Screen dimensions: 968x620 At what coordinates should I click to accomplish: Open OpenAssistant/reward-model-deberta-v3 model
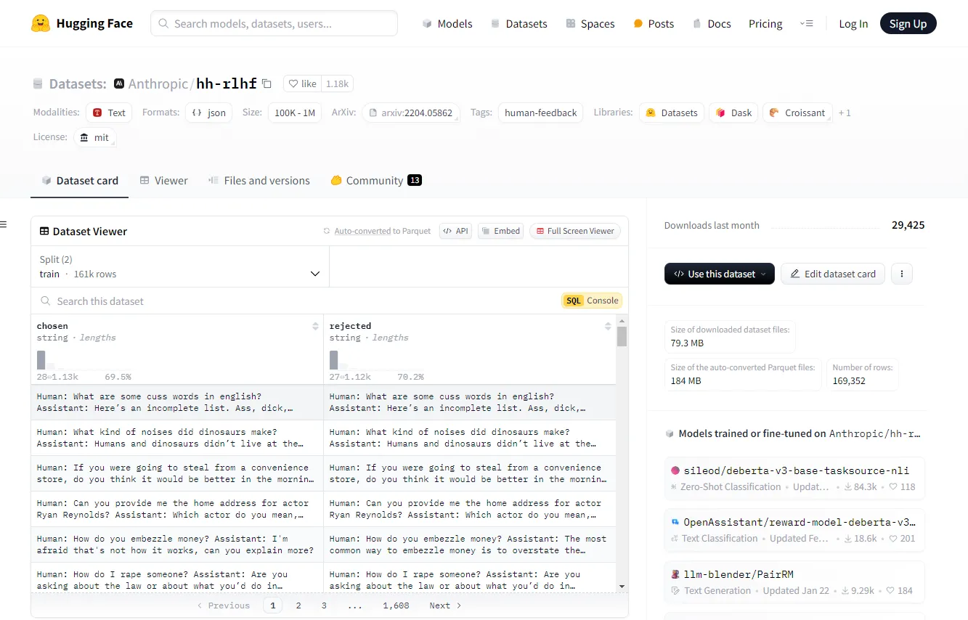click(794, 530)
